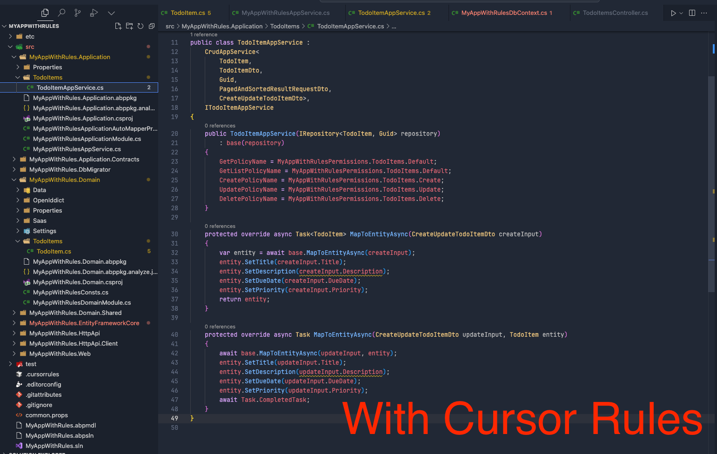Open the Source Control view
717x454 pixels.
tap(78, 13)
